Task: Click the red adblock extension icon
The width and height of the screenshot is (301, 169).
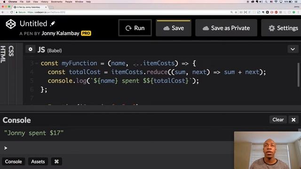Action: [x=276, y=12]
